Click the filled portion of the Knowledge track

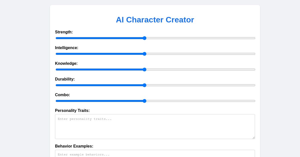coord(100,70)
